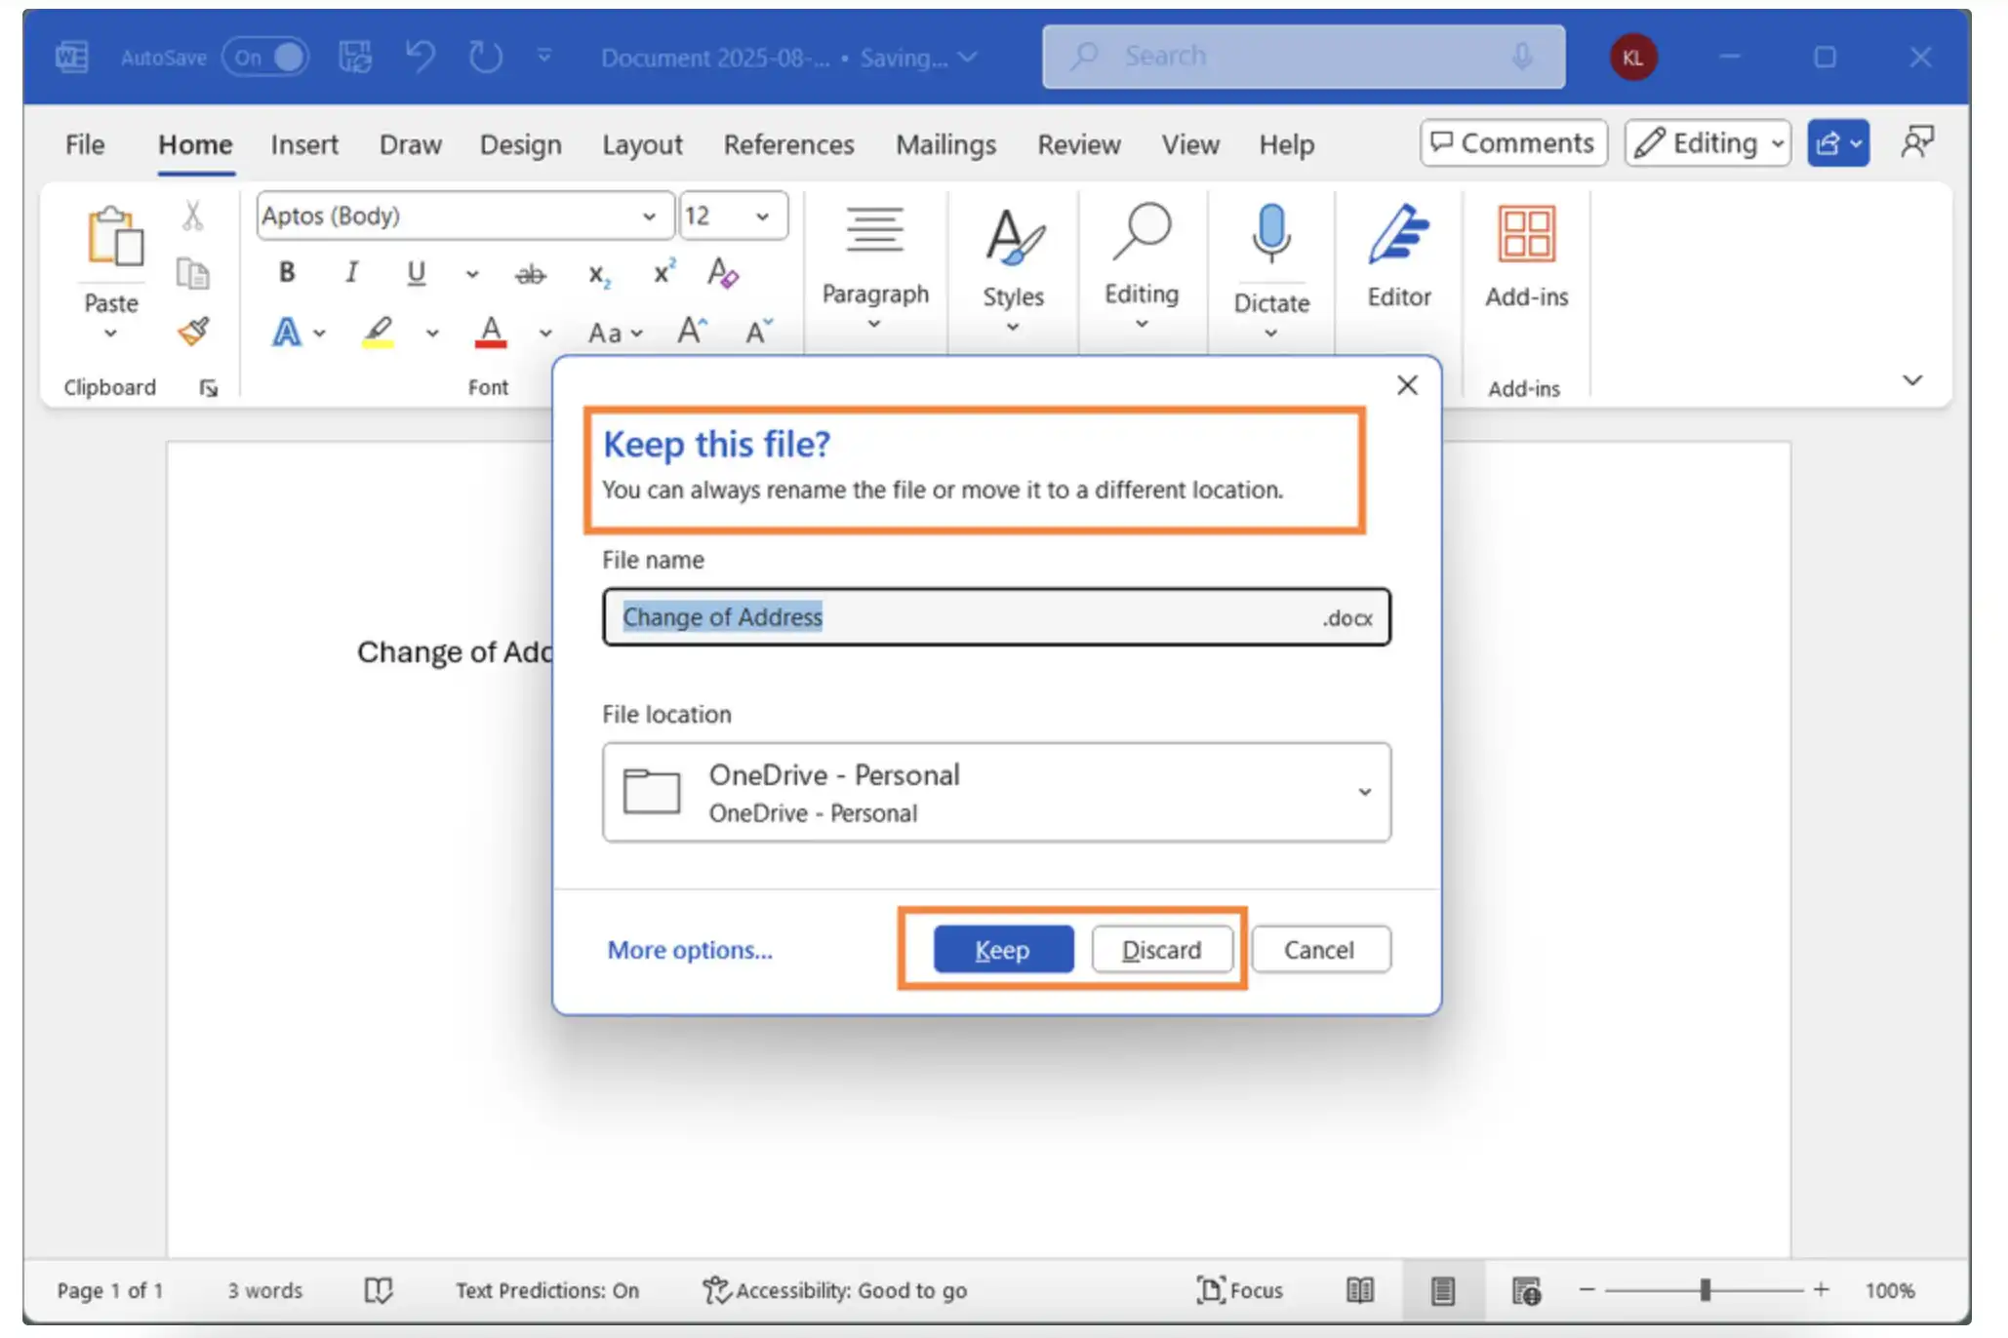Click the More options... link
The image size is (2008, 1338).
coord(689,949)
